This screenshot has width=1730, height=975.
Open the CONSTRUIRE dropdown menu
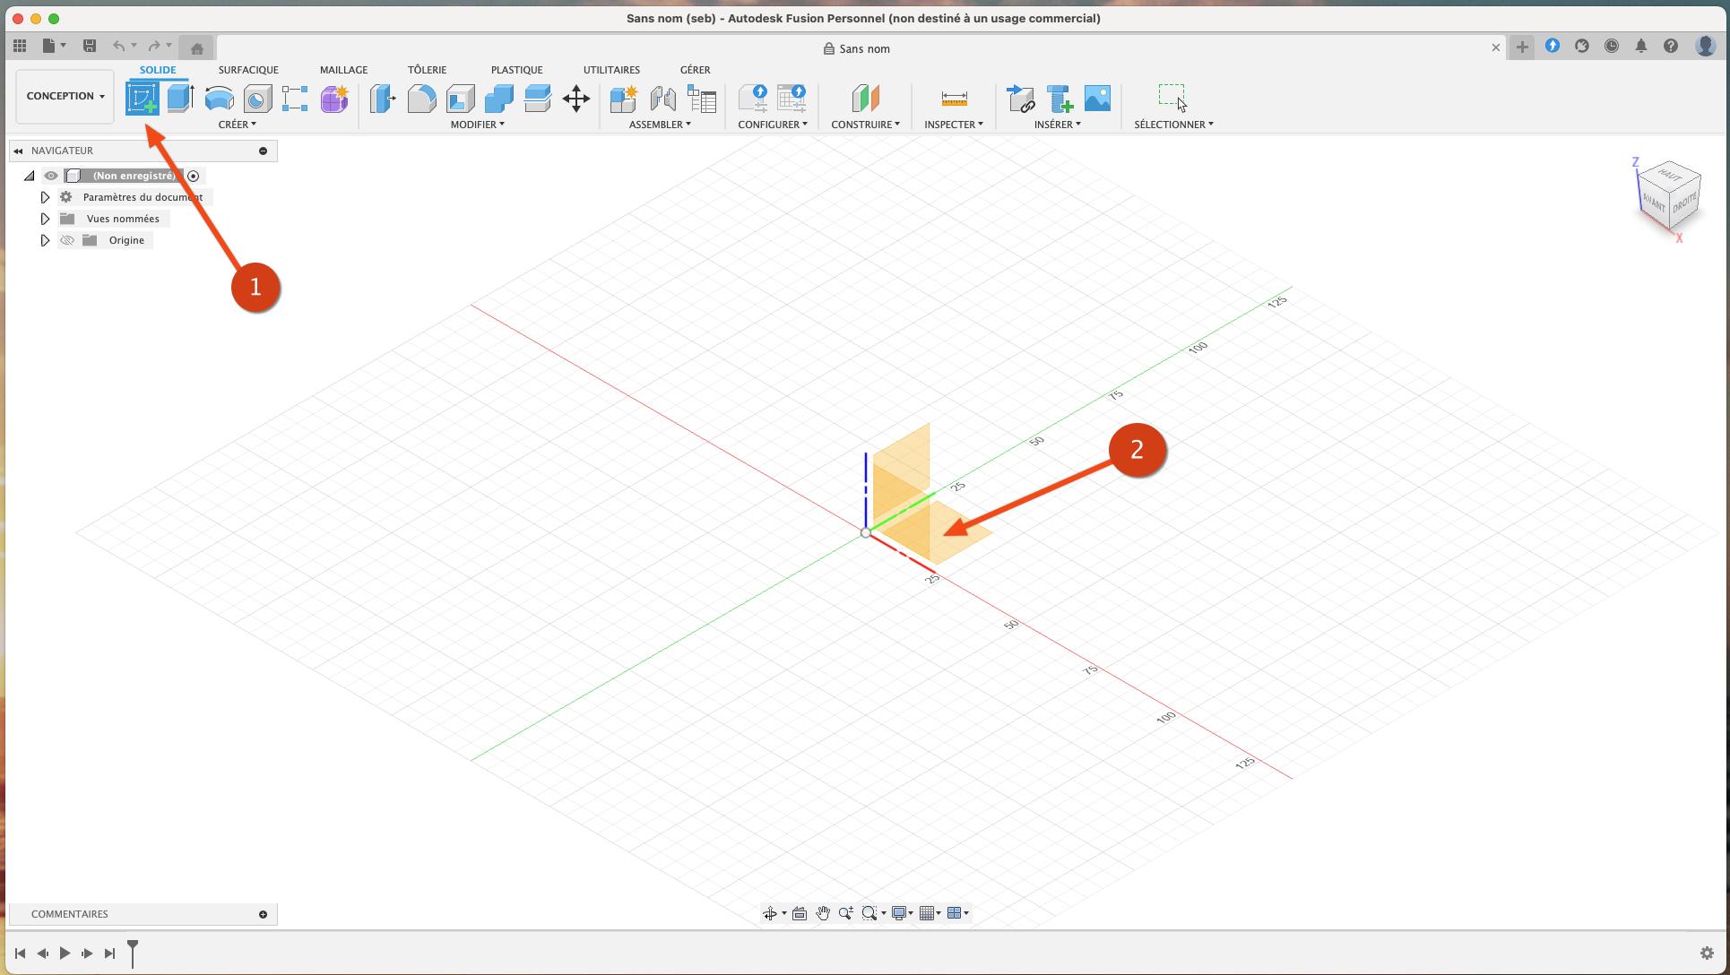point(865,125)
